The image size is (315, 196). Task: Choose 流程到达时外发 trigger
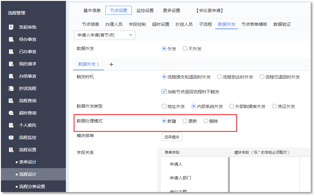pyautogui.click(x=219, y=77)
